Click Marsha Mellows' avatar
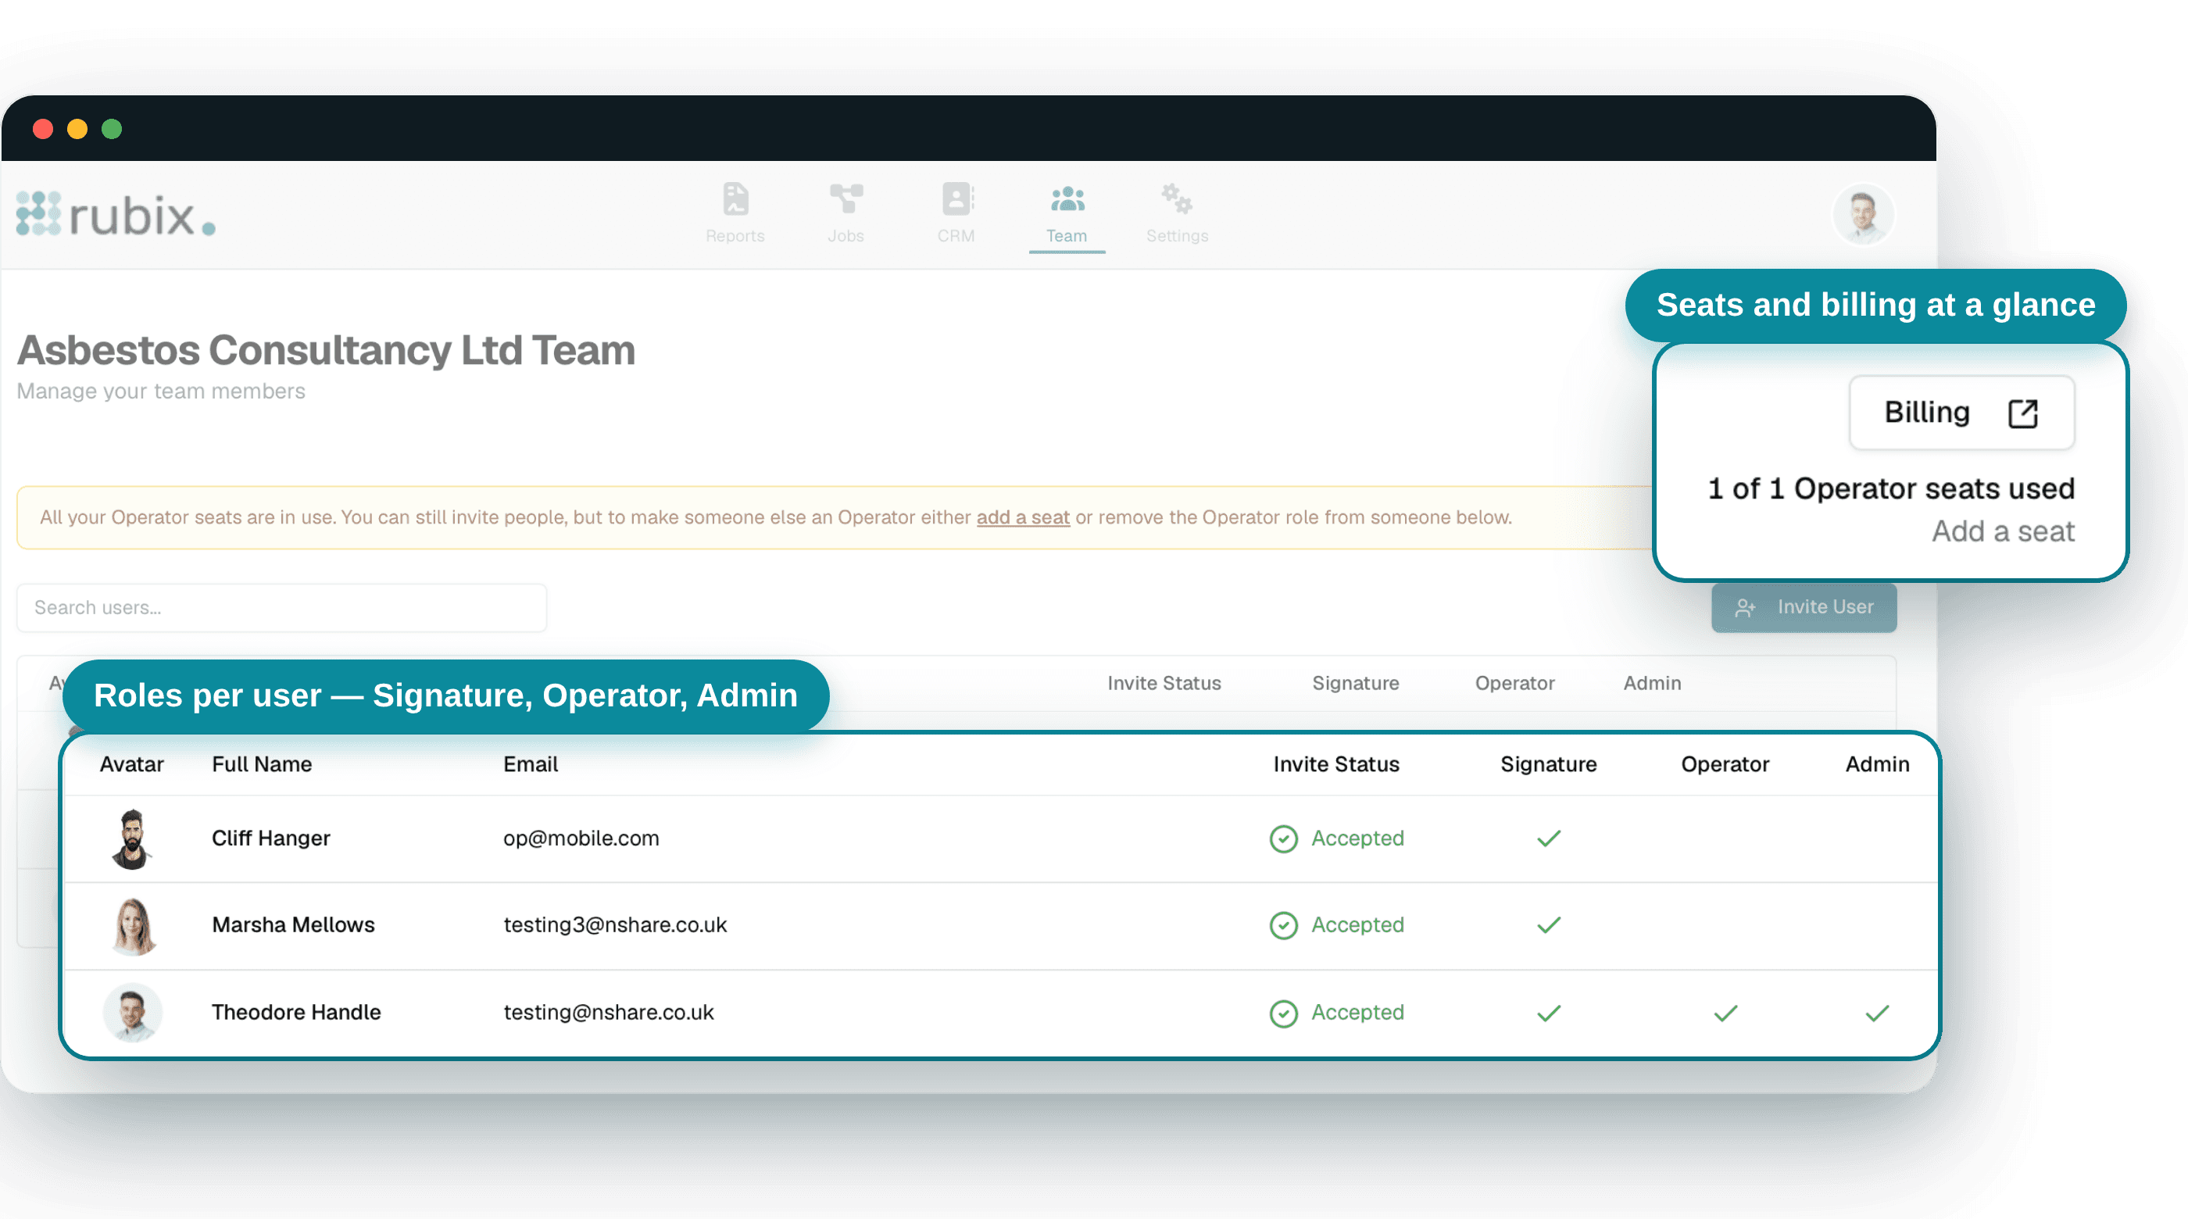2188x1219 pixels. (134, 926)
